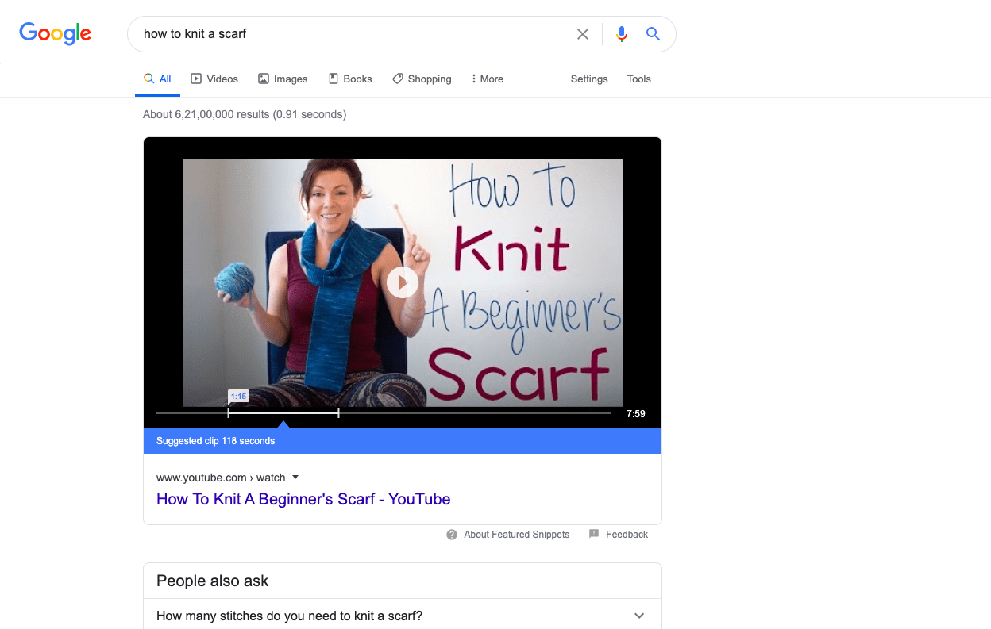Expand the scarf stitches question
The image size is (991, 629).
[x=639, y=616]
